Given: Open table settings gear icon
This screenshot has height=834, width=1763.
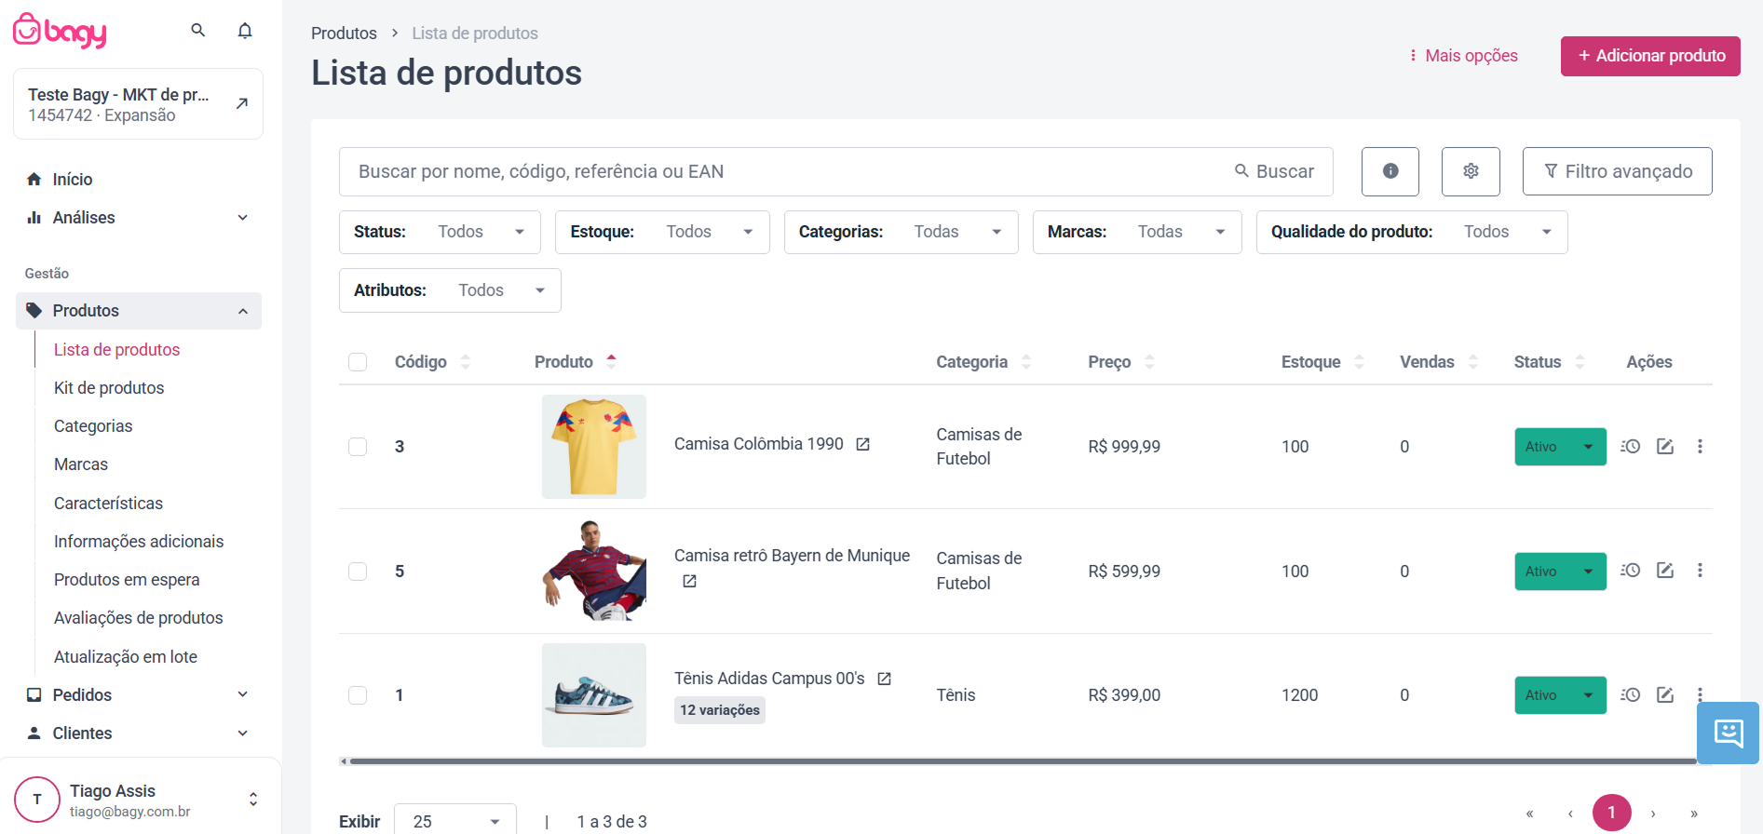Looking at the screenshot, I should click(1471, 171).
